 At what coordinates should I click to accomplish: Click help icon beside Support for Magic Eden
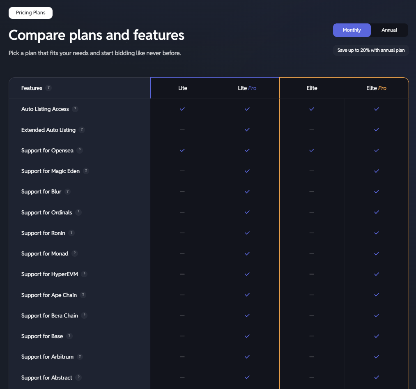[86, 171]
